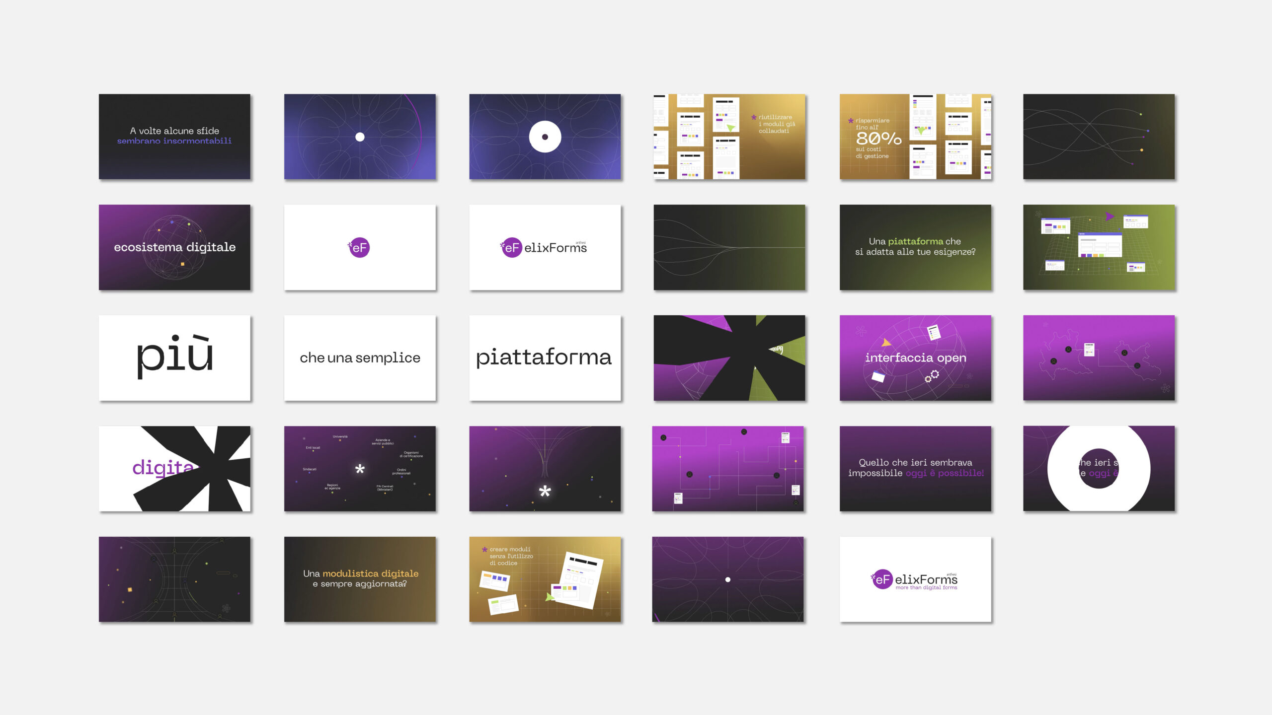The height and width of the screenshot is (715, 1272).
Task: Select the 'digita' asterisk frame
Action: [174, 468]
